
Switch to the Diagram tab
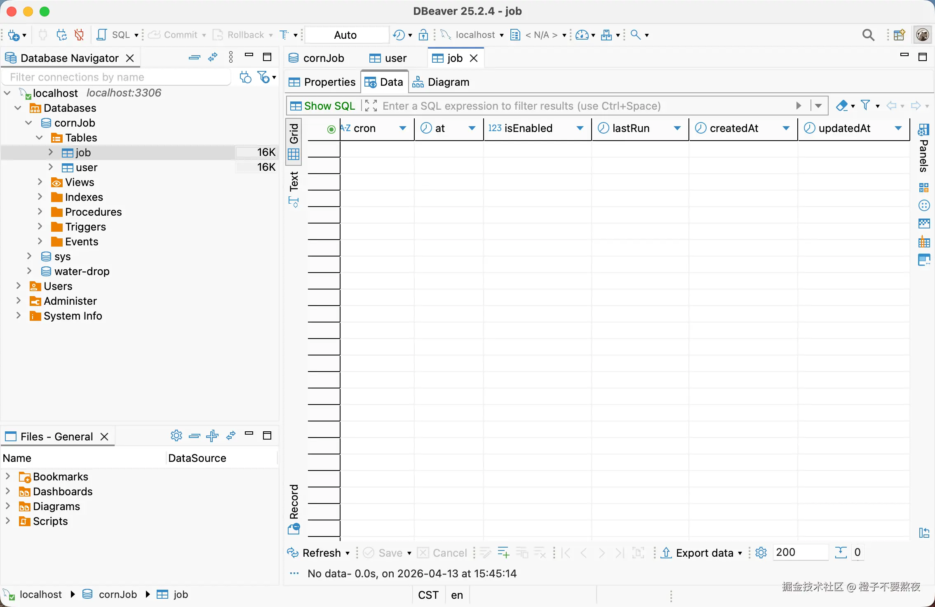click(441, 82)
